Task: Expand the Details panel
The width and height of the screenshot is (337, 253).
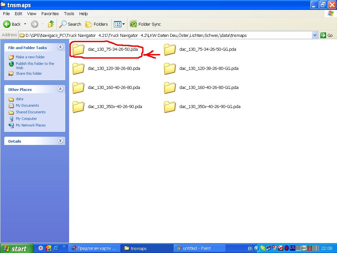Action: [61, 141]
